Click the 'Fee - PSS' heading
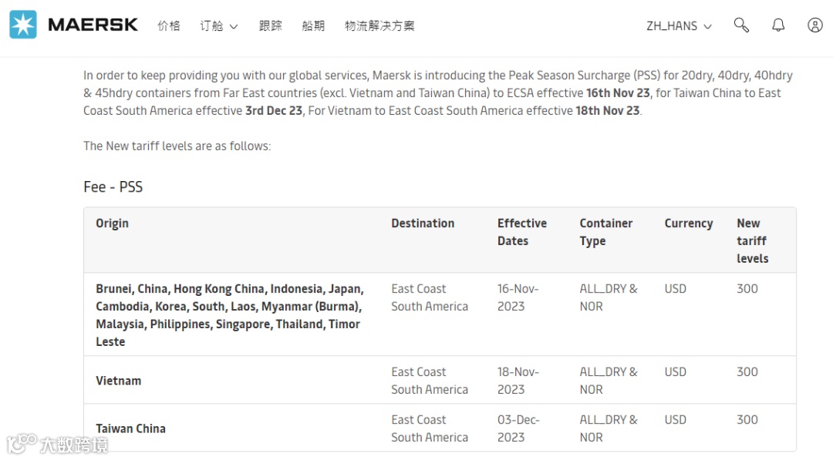The image size is (833, 460). pos(113,186)
